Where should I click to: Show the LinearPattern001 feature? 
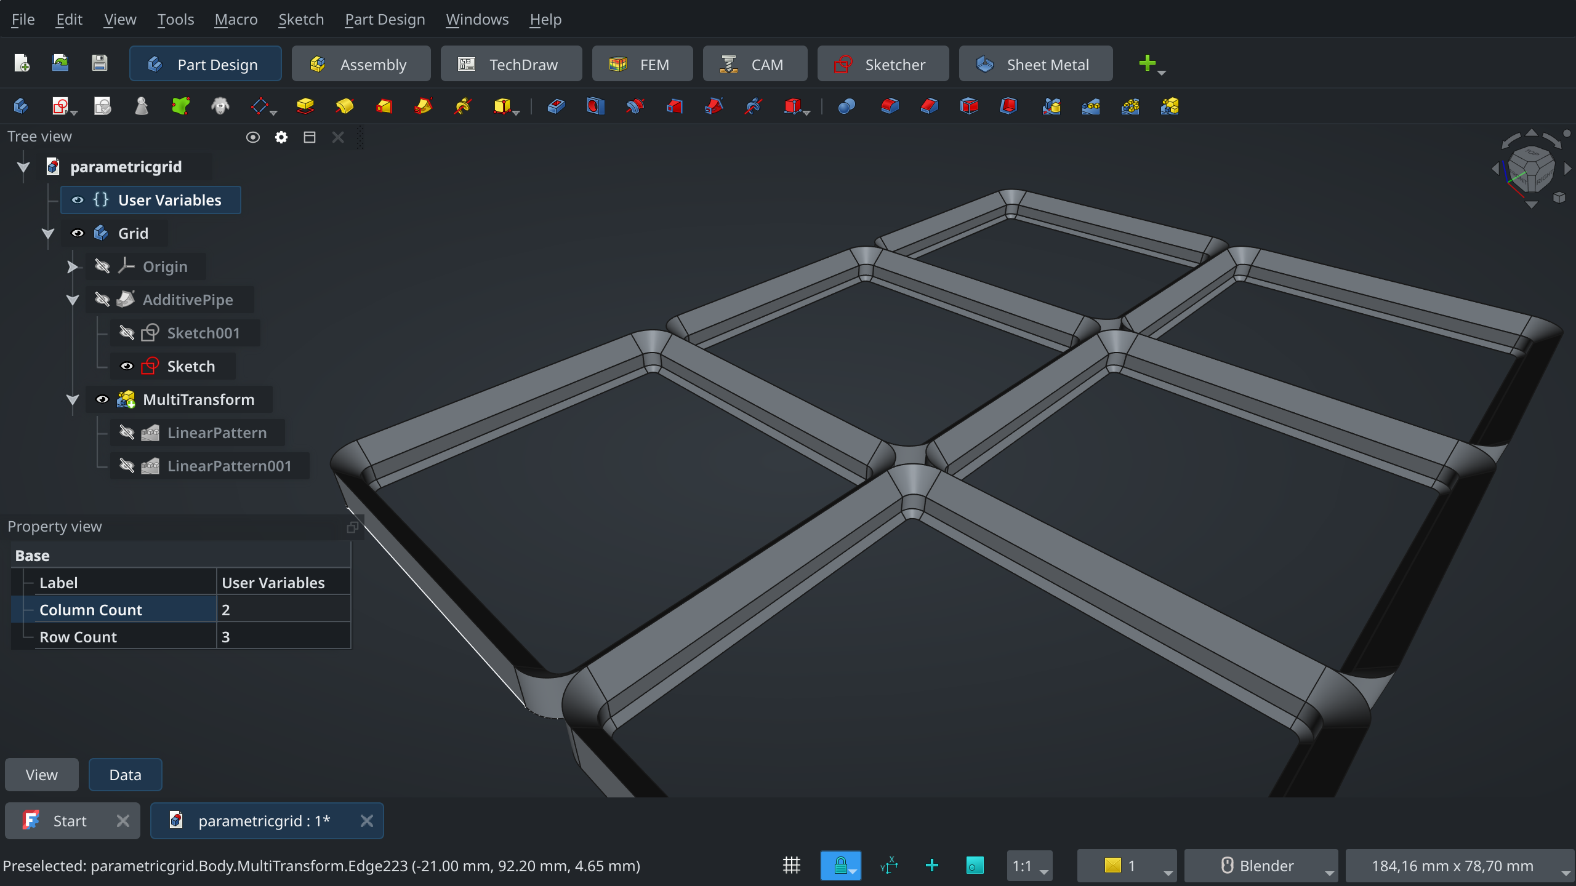(x=127, y=466)
